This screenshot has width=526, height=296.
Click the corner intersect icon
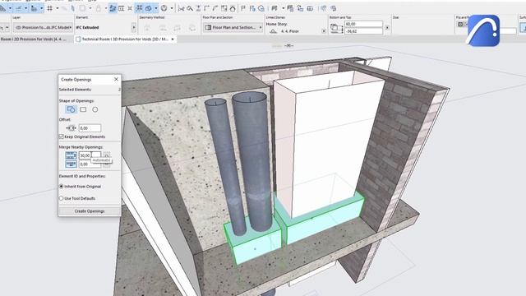point(206,9)
